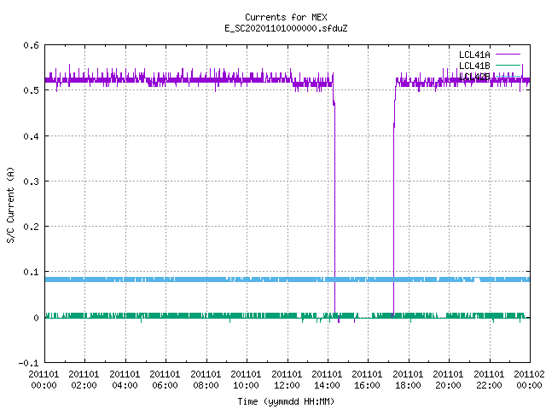Click the 0.6 y-axis tick value
Image resolution: width=546 pixels, height=409 pixels.
point(31,45)
